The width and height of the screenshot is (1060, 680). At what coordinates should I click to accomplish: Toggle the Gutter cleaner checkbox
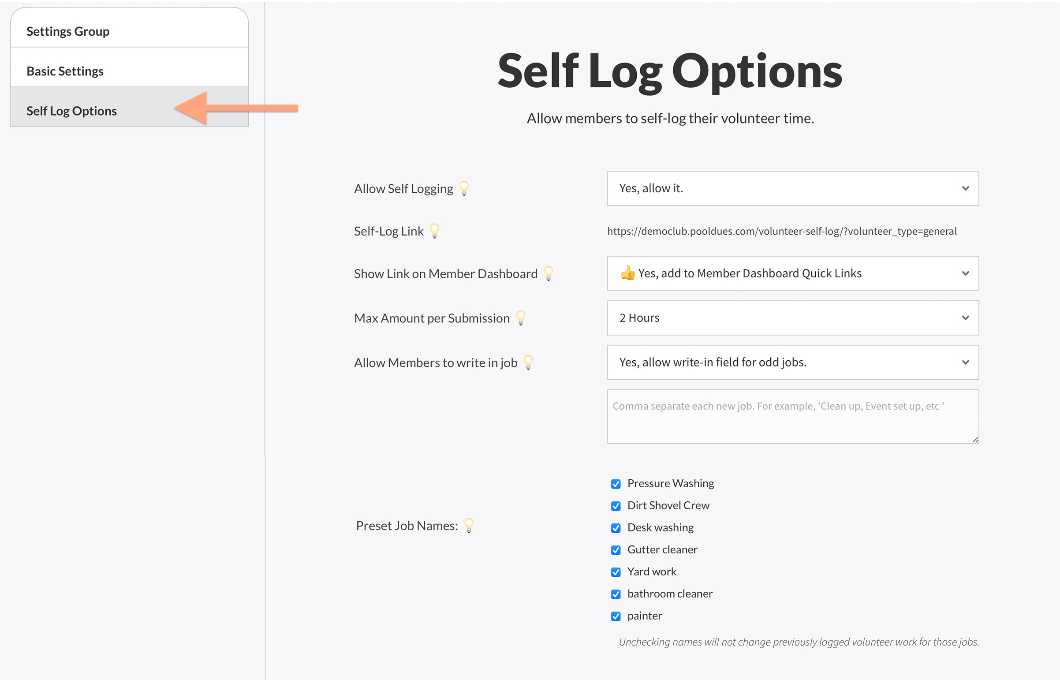(x=616, y=550)
